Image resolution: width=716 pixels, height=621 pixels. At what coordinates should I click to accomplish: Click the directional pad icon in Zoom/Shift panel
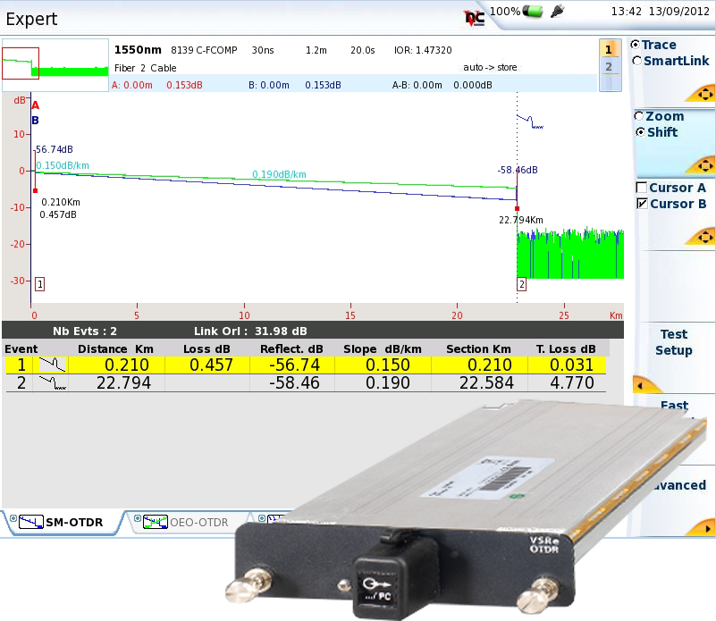pos(703,165)
